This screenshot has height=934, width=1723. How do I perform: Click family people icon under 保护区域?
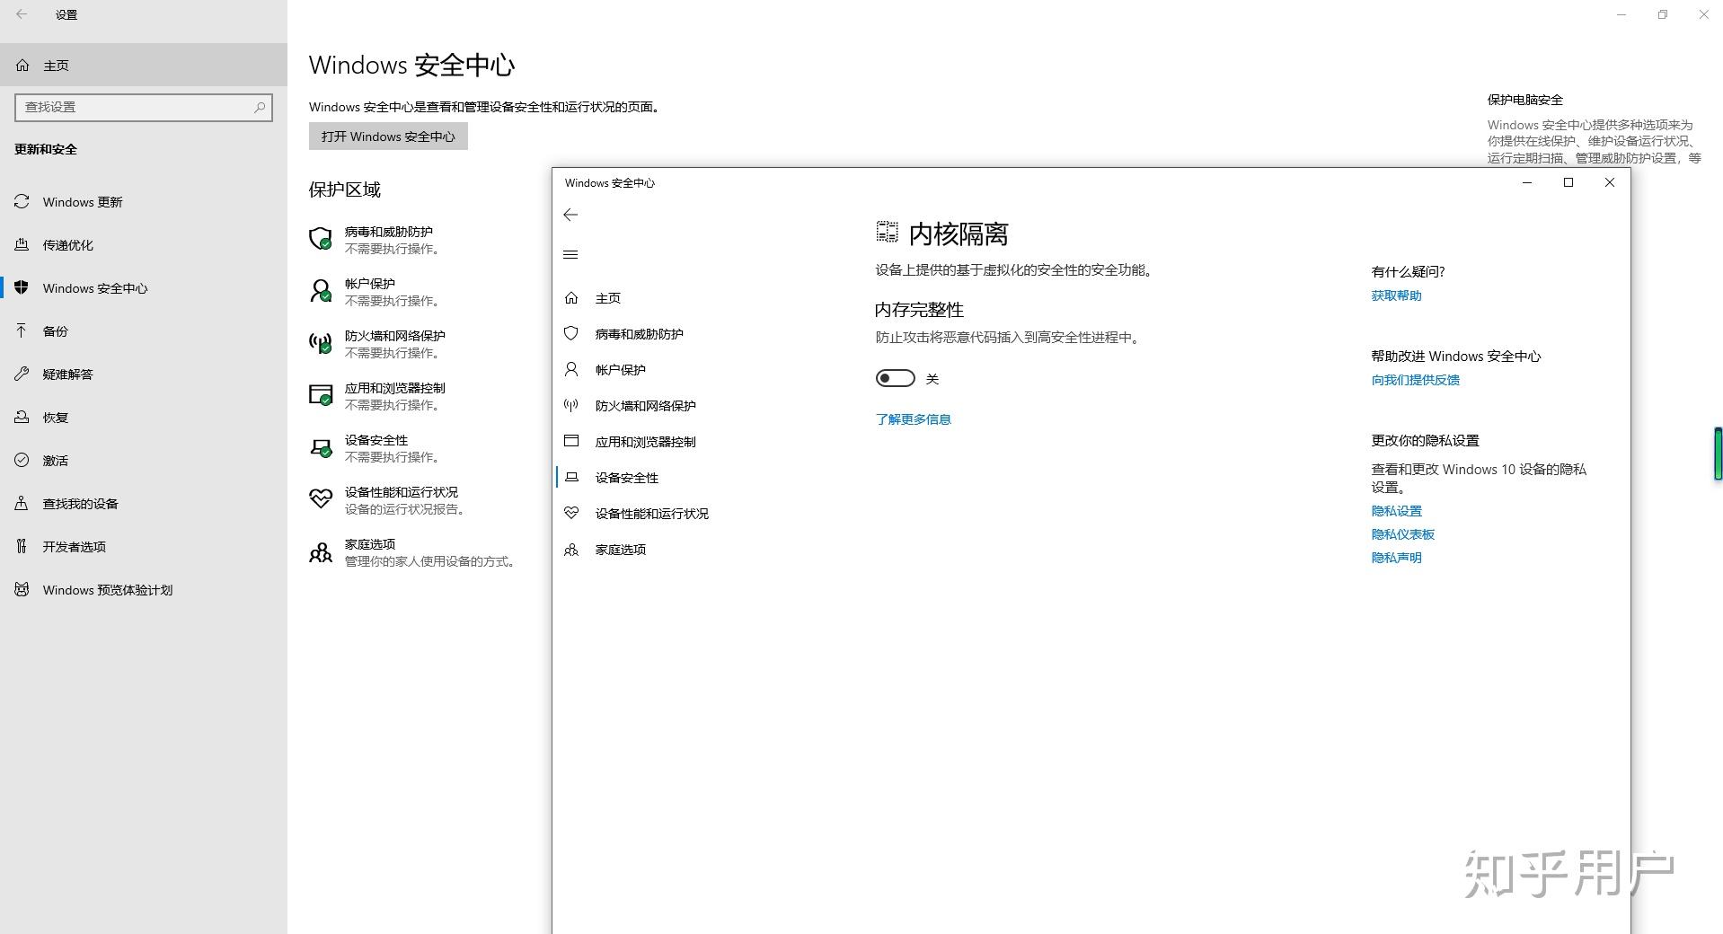[321, 551]
